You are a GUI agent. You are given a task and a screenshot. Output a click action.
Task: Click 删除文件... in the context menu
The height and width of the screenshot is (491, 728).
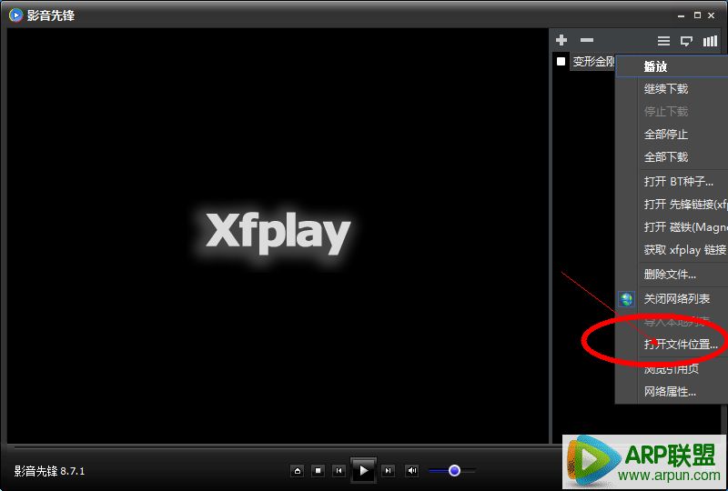(670, 275)
